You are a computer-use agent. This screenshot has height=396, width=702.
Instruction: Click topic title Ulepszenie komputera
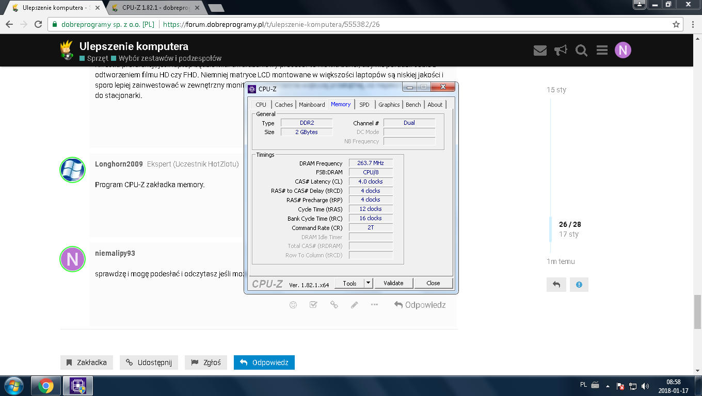coord(134,46)
